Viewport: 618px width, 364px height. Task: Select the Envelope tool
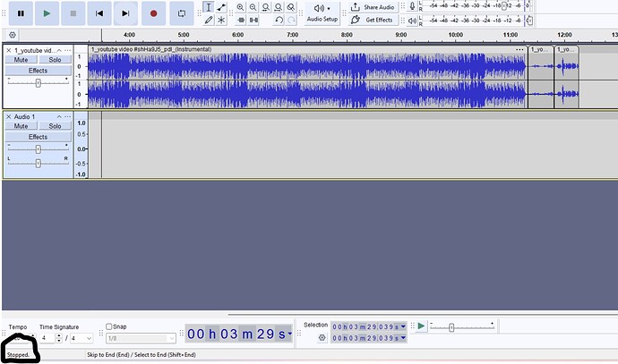click(x=221, y=7)
